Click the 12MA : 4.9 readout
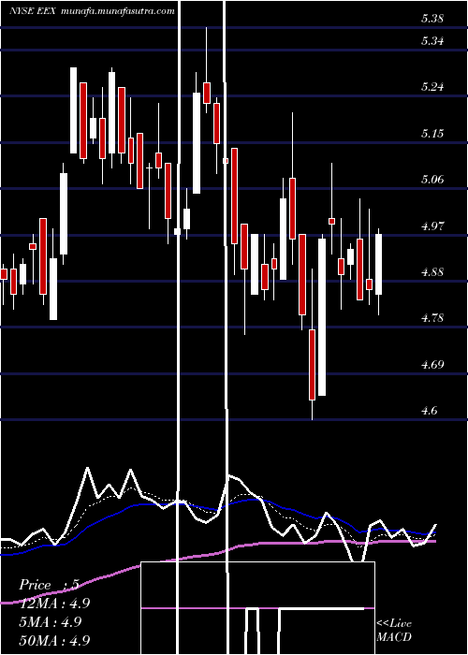 click(x=54, y=604)
